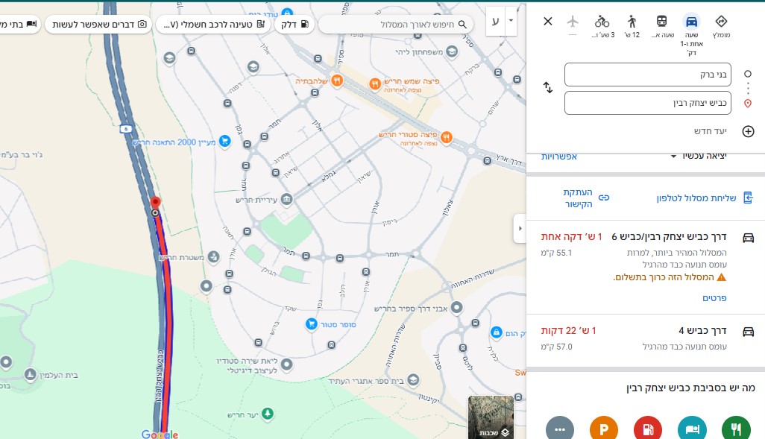Open route אפשרויות options
Screen dimensions: 765x439
(558, 156)
